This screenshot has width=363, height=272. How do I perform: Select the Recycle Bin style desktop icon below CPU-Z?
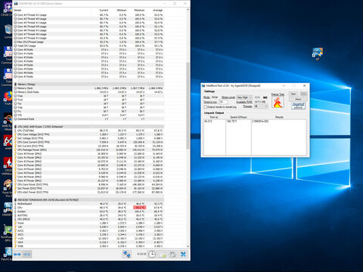tap(8, 31)
